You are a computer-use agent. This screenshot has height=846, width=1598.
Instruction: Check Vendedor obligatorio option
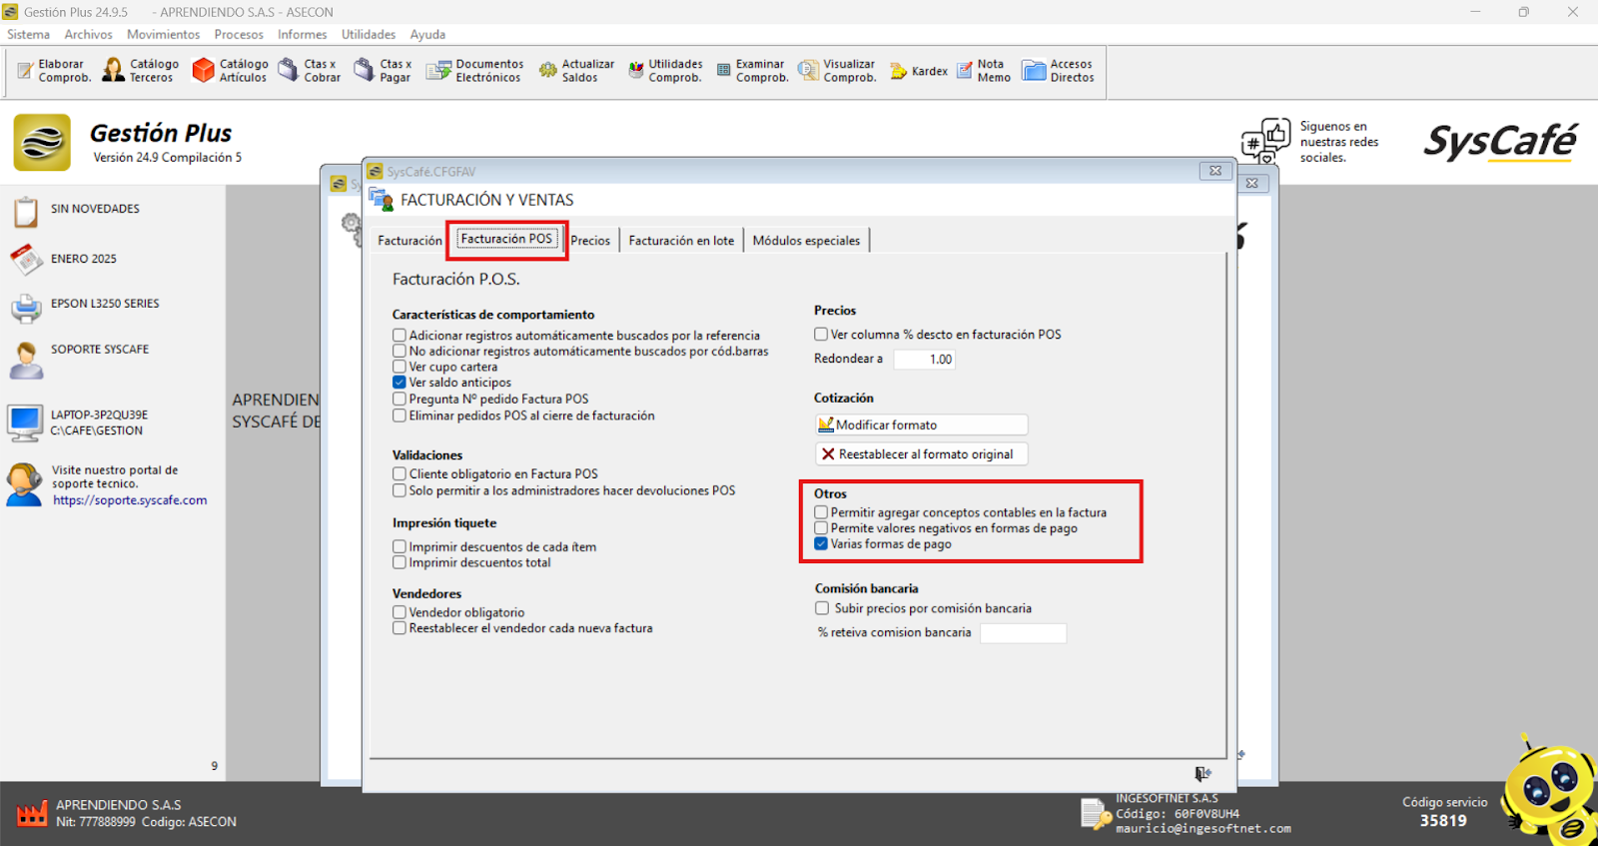pyautogui.click(x=399, y=612)
